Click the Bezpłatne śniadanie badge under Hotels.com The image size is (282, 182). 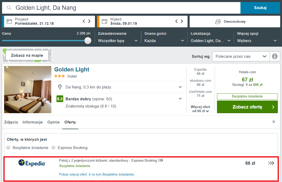click(x=247, y=96)
